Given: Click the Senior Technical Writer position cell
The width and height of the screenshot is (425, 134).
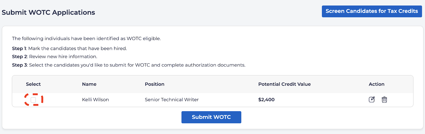Looking at the screenshot, I should [172, 100].
